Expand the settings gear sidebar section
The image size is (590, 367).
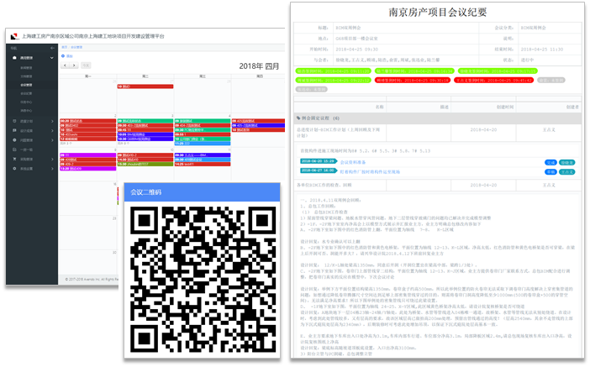click(52, 169)
